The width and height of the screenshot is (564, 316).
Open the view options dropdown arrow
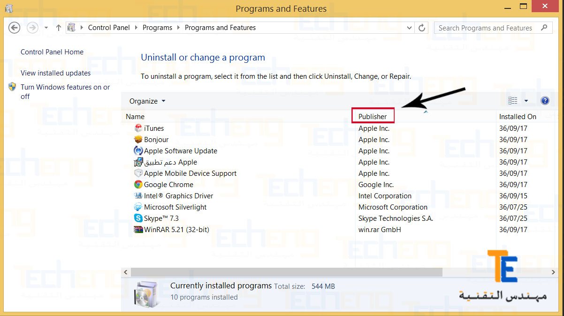point(526,101)
